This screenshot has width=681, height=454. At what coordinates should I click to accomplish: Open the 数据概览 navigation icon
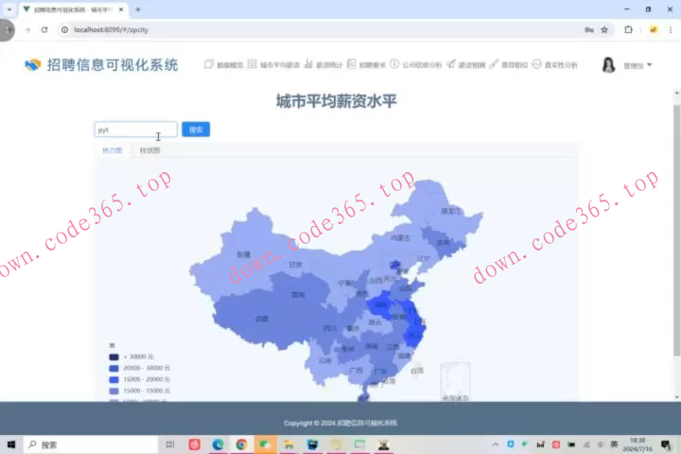click(x=209, y=64)
